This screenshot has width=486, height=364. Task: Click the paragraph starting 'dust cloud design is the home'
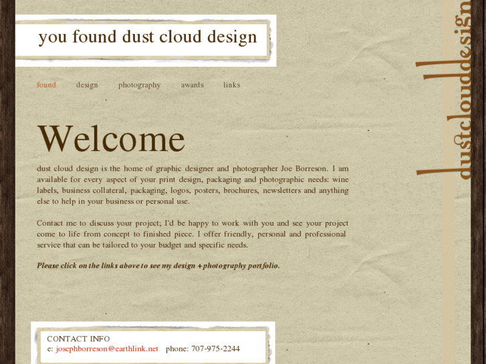193,185
